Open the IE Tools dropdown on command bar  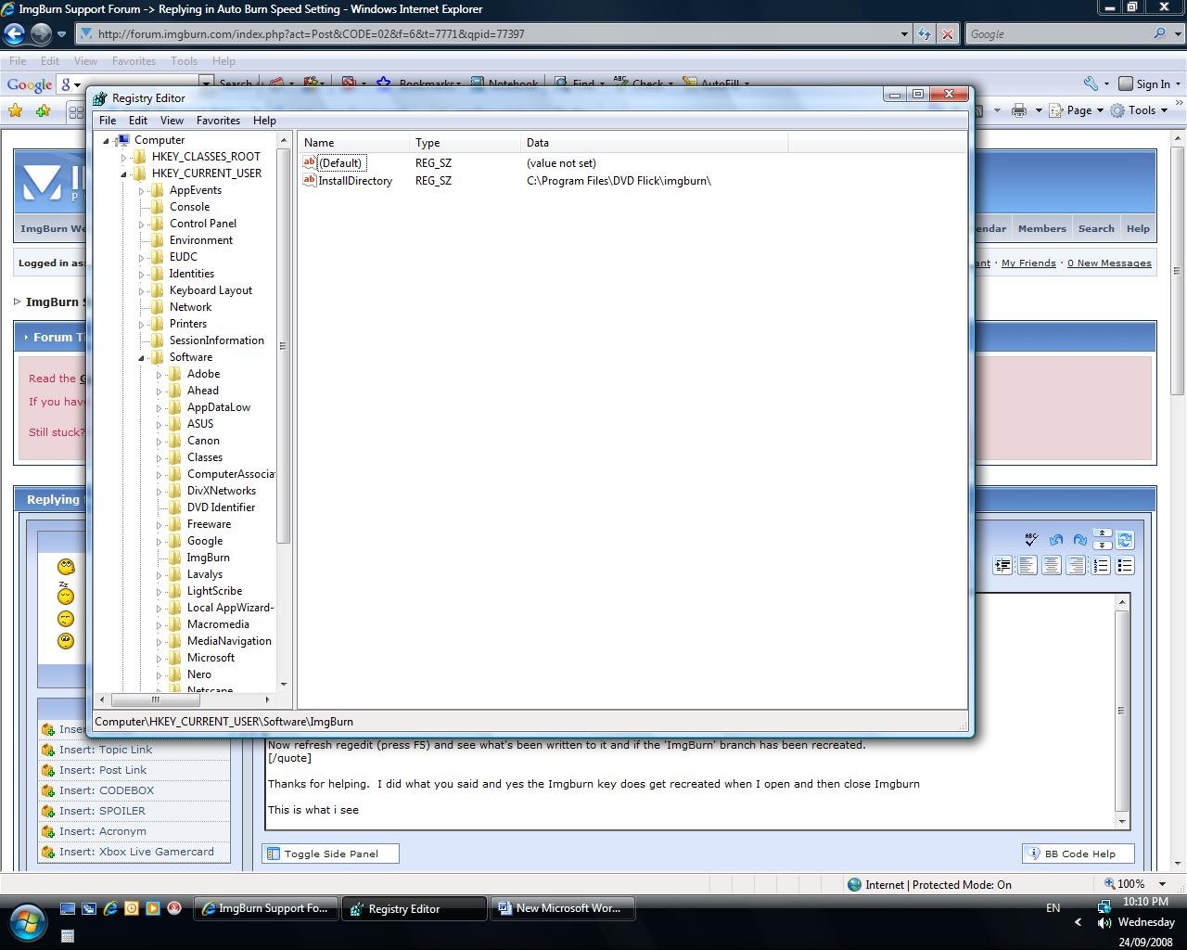[1141, 110]
